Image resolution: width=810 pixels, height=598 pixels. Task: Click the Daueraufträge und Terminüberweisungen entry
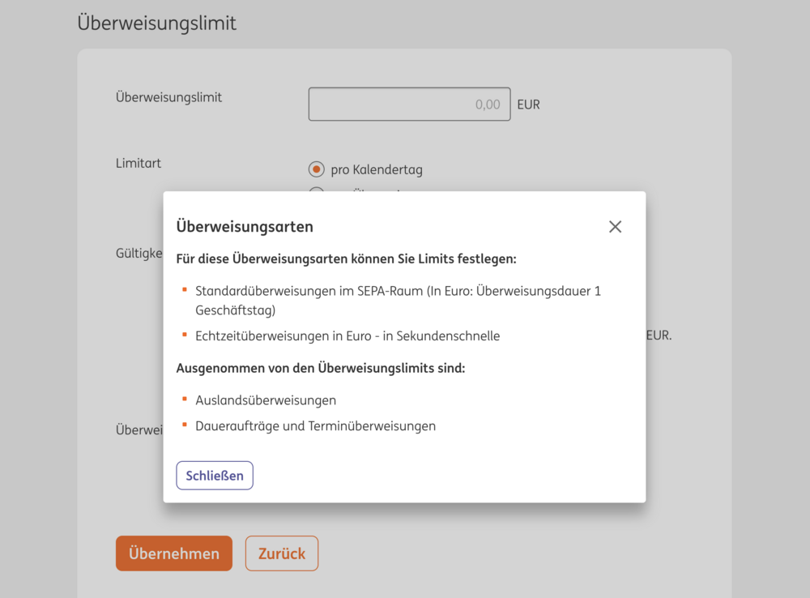[315, 426]
